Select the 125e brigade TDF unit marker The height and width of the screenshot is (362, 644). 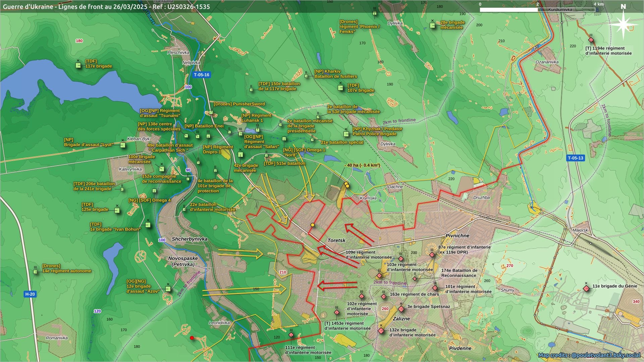[x=117, y=210]
